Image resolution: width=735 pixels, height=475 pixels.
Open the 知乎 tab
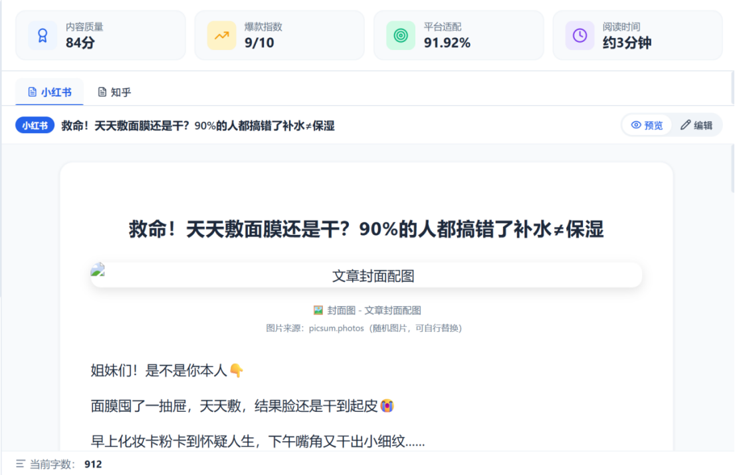(114, 92)
